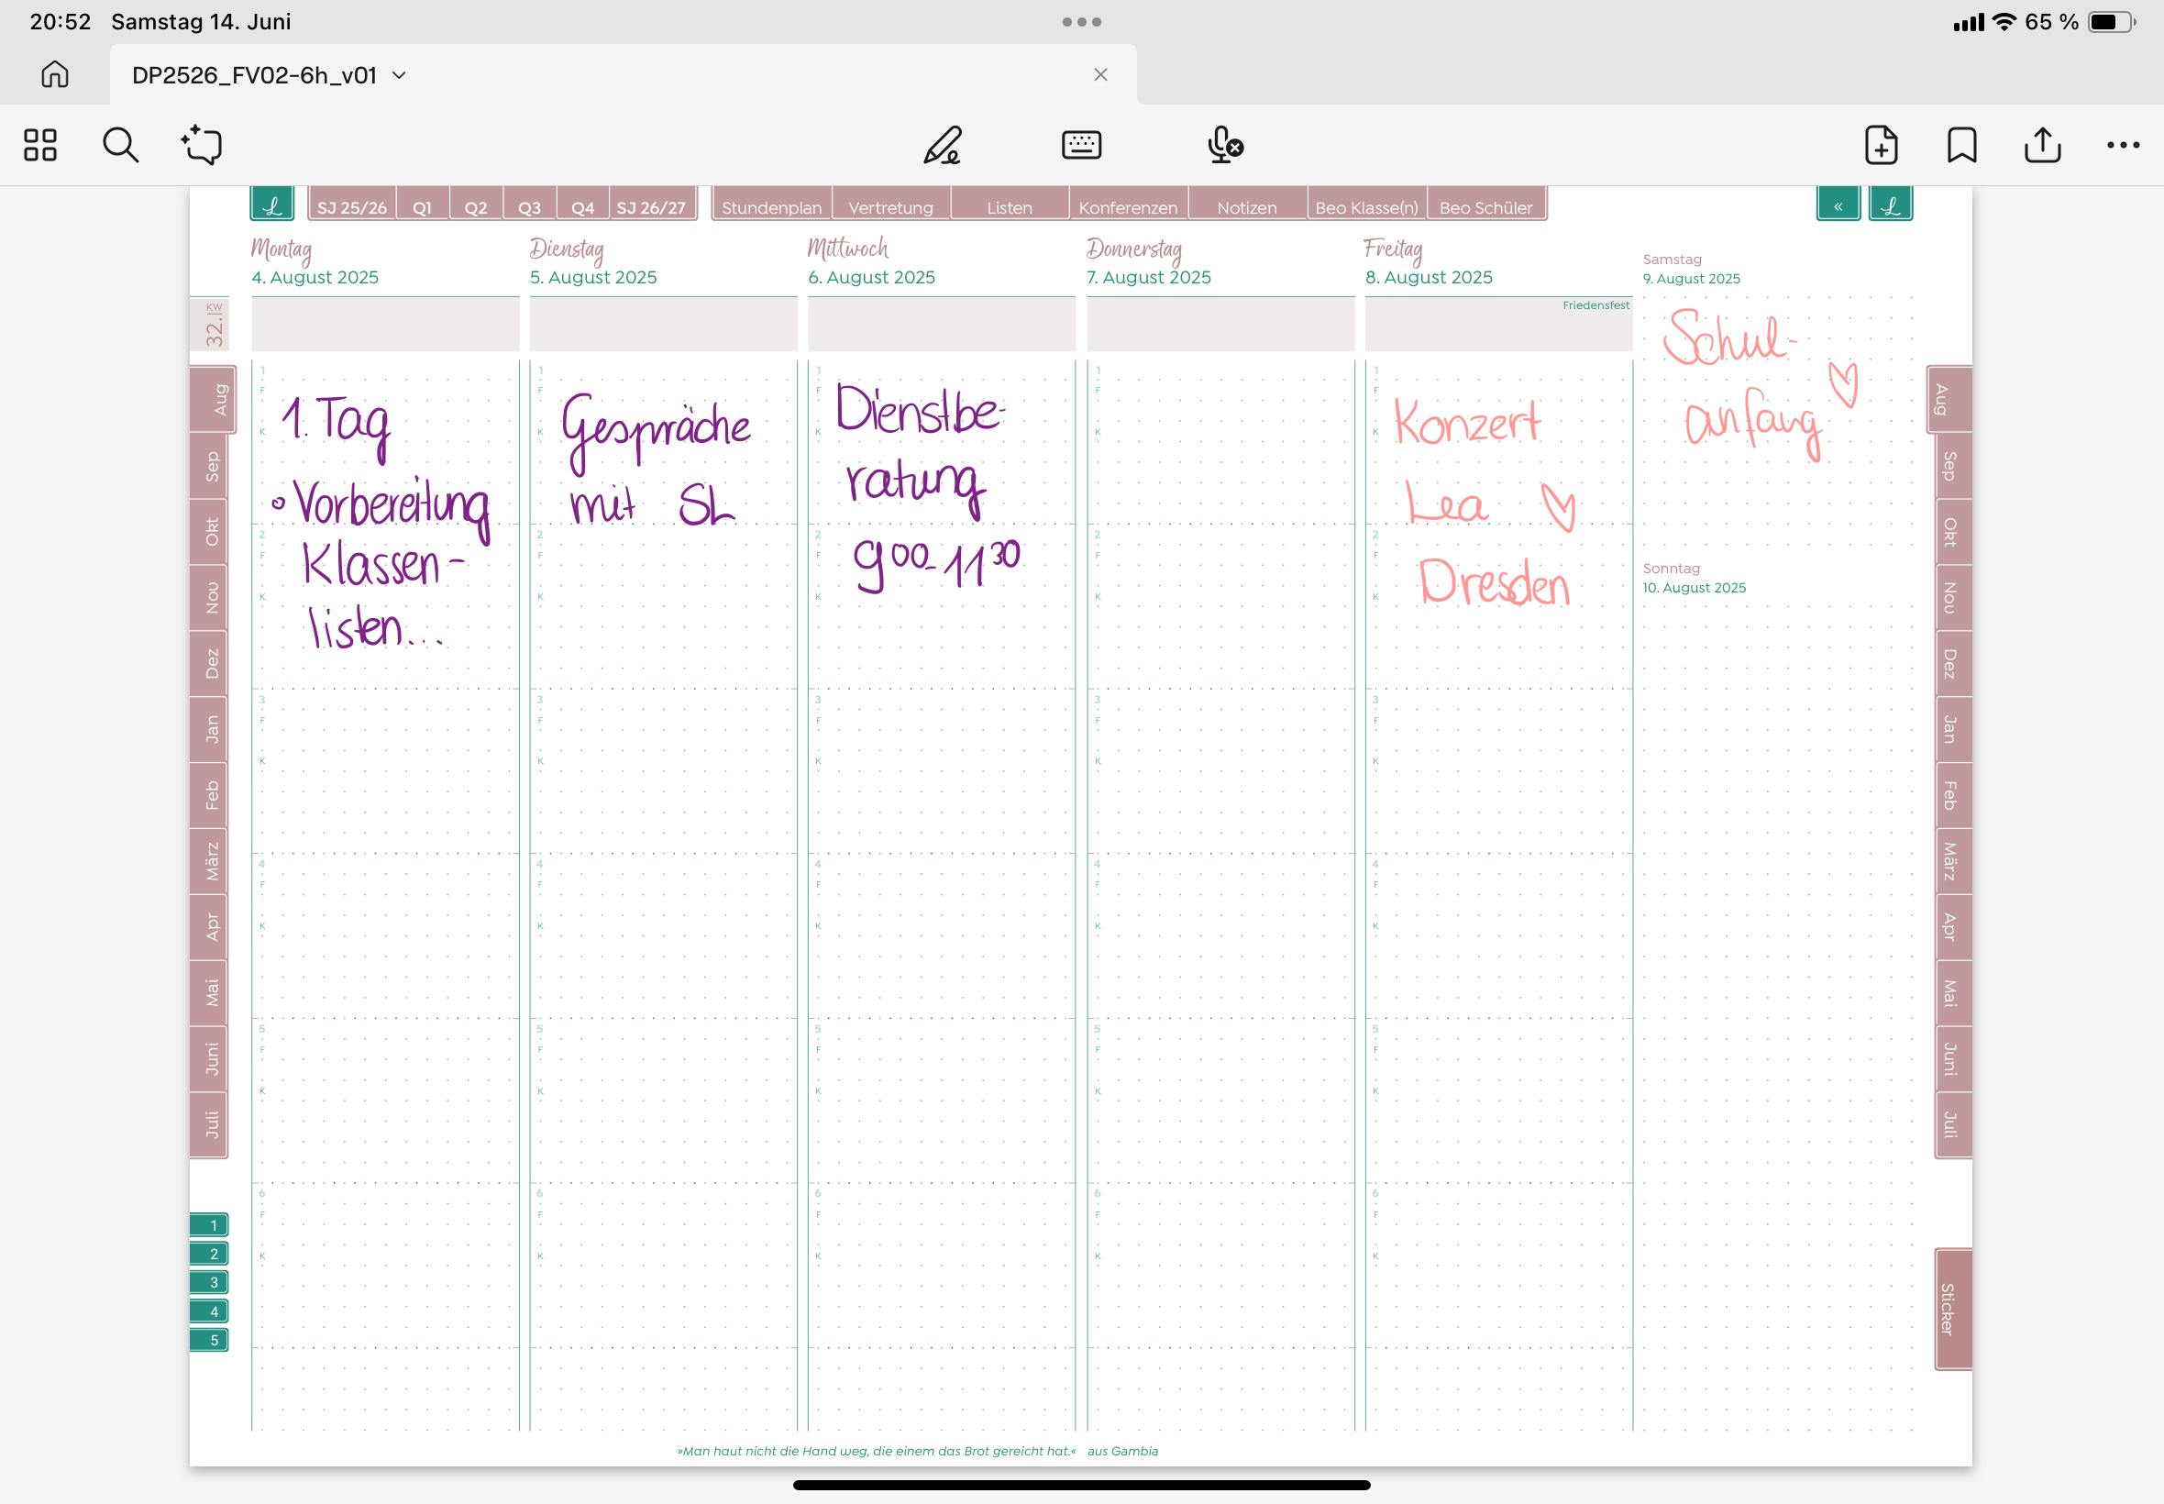Activate the pen writing tool

(x=942, y=145)
